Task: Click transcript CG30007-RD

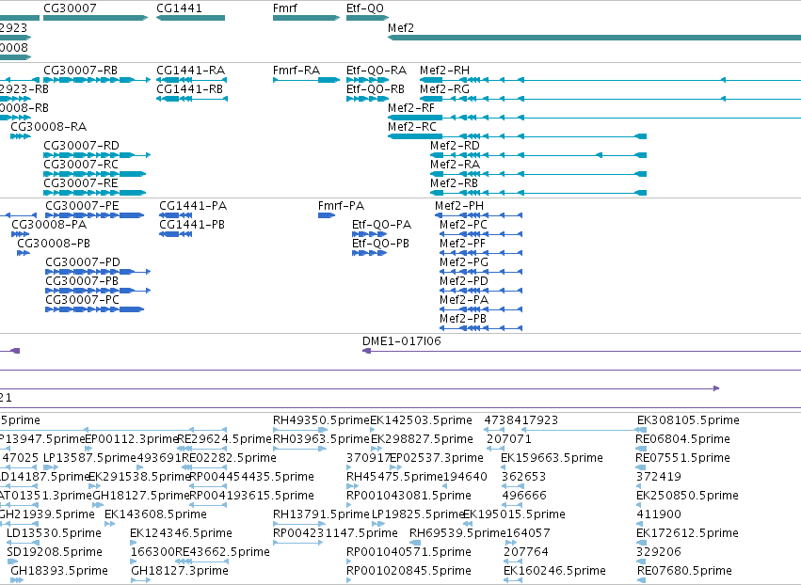Action: [97, 155]
